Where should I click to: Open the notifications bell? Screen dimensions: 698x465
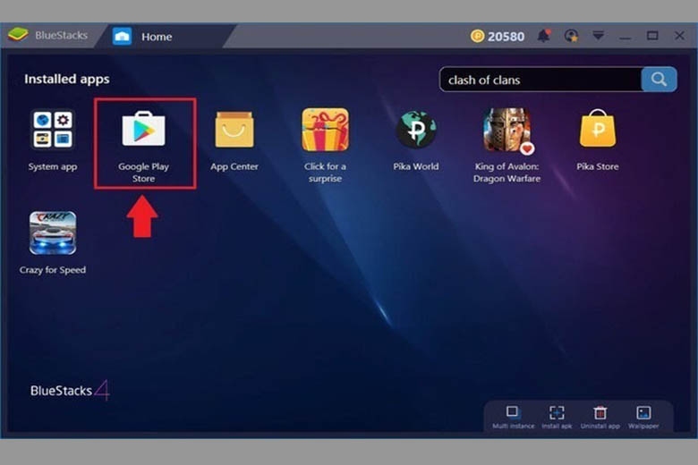click(x=543, y=36)
